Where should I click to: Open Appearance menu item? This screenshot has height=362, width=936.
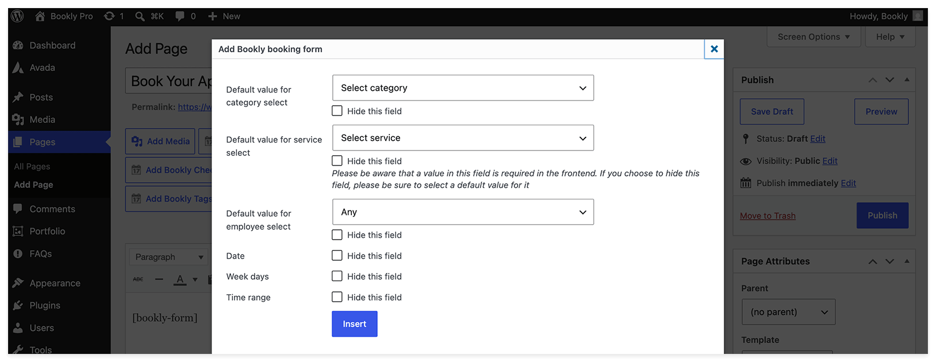(59, 283)
